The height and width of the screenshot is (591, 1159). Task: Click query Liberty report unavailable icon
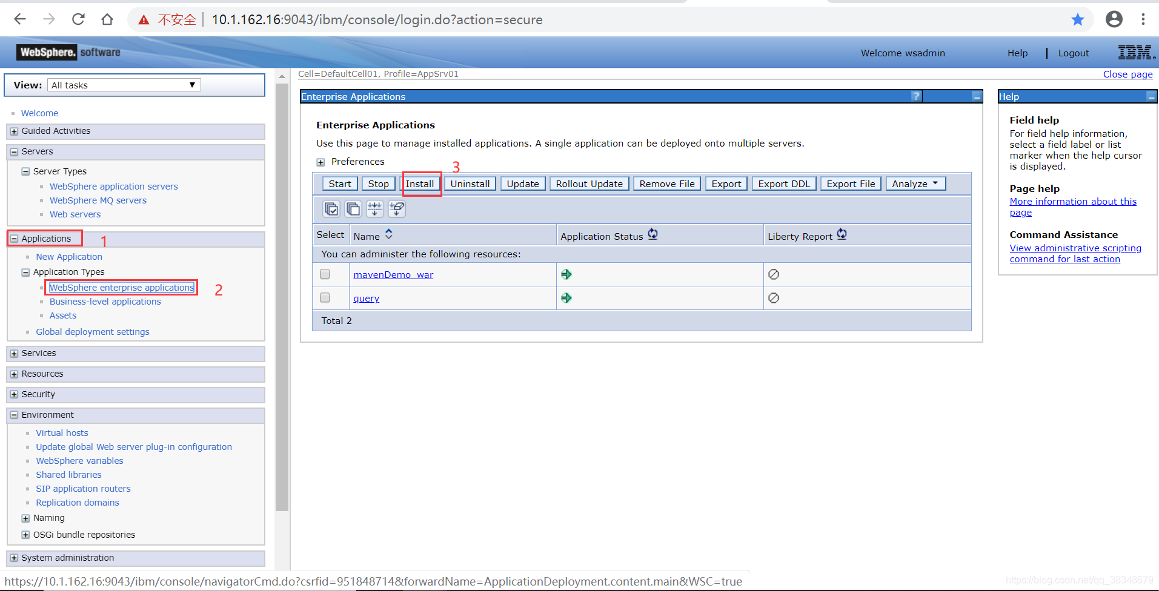coord(774,298)
